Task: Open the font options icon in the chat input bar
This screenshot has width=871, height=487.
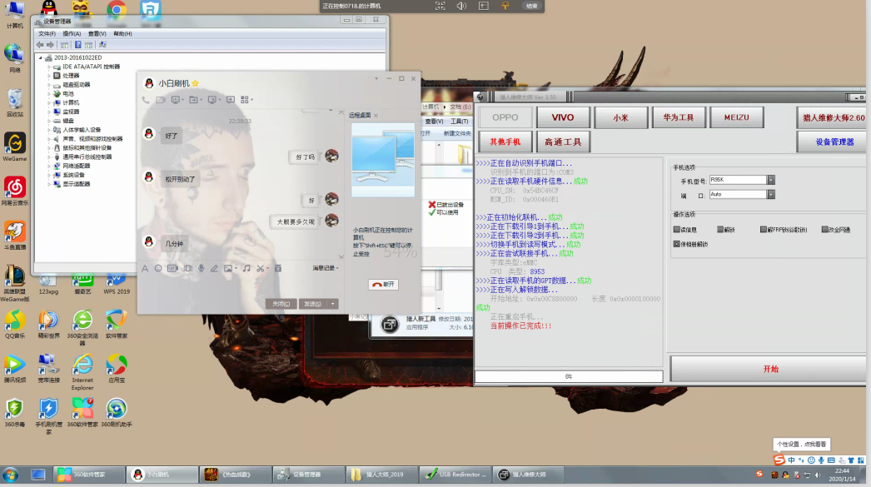Action: click(x=145, y=269)
